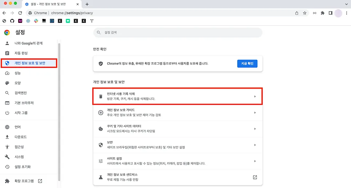
Task: Open 검색엔진 settings section
Action: pos(29,93)
